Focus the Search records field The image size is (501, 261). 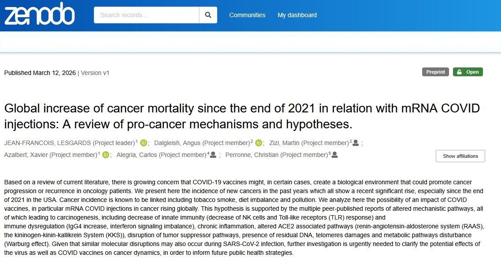(x=146, y=15)
